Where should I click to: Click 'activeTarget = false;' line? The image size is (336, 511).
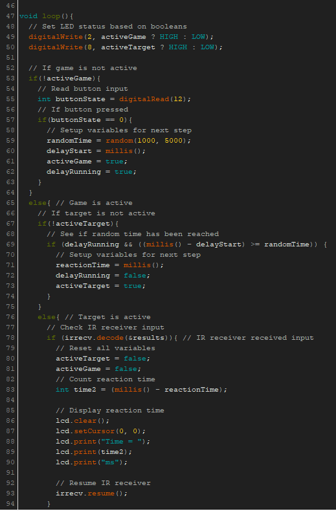point(103,359)
